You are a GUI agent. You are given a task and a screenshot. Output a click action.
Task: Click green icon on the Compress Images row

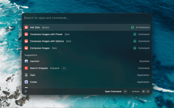click(135, 48)
